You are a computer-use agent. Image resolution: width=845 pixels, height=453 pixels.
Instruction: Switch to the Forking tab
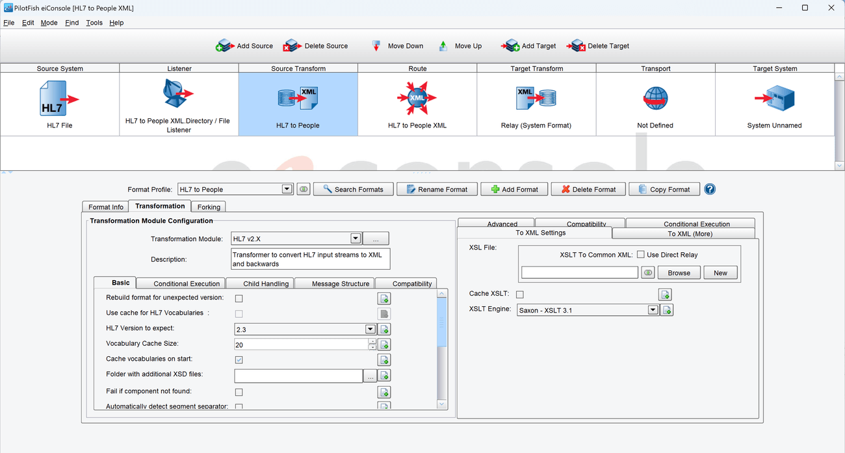[x=209, y=207]
